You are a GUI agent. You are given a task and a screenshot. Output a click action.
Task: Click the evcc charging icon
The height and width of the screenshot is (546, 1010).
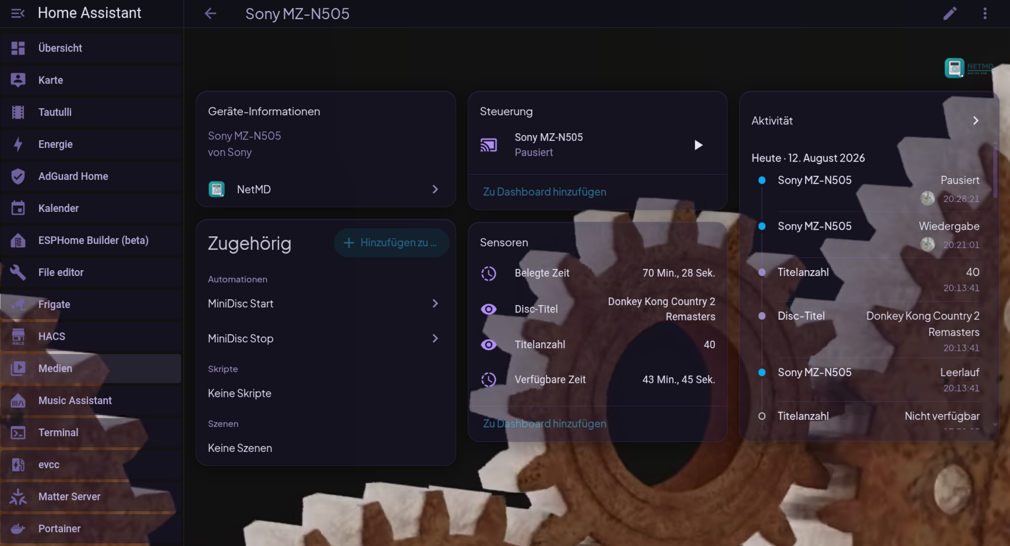(18, 465)
